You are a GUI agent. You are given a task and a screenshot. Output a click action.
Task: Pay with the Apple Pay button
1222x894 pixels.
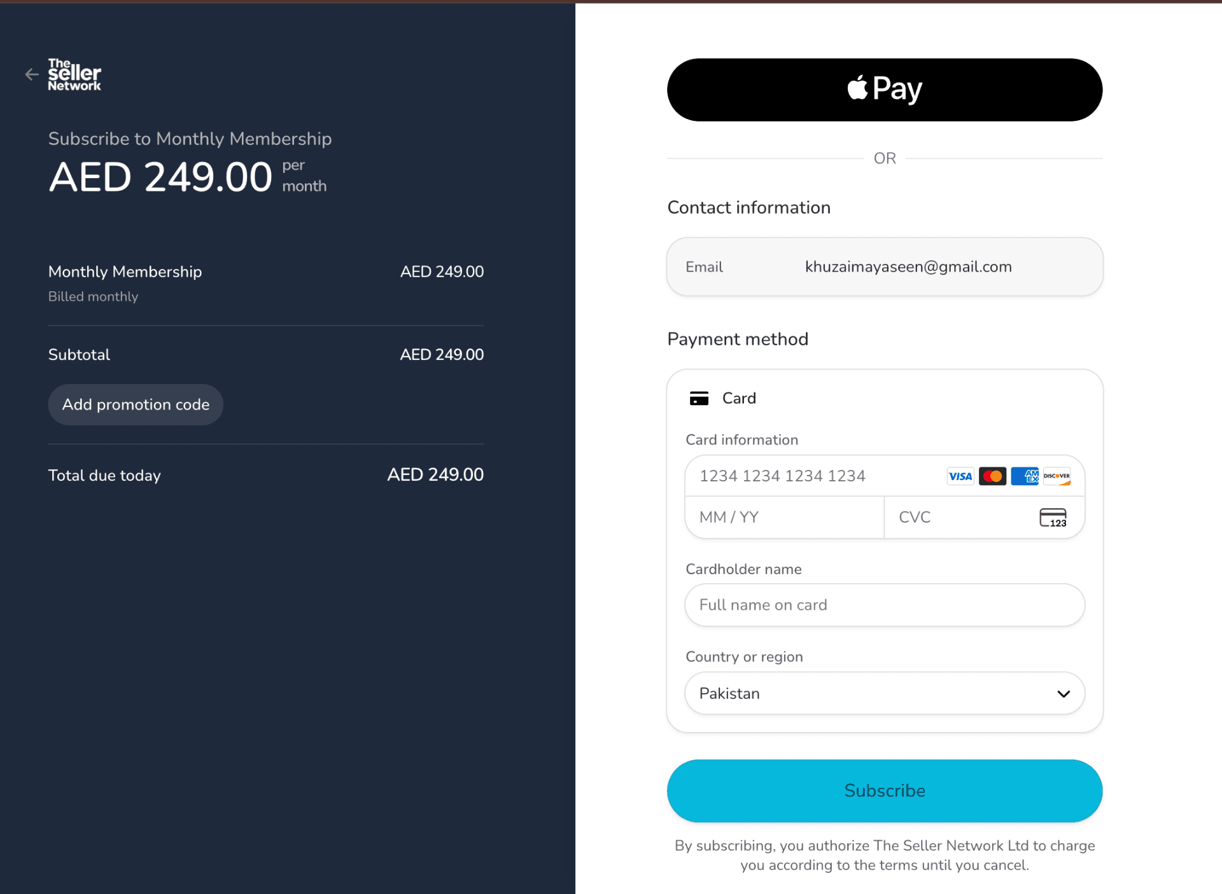coord(885,90)
